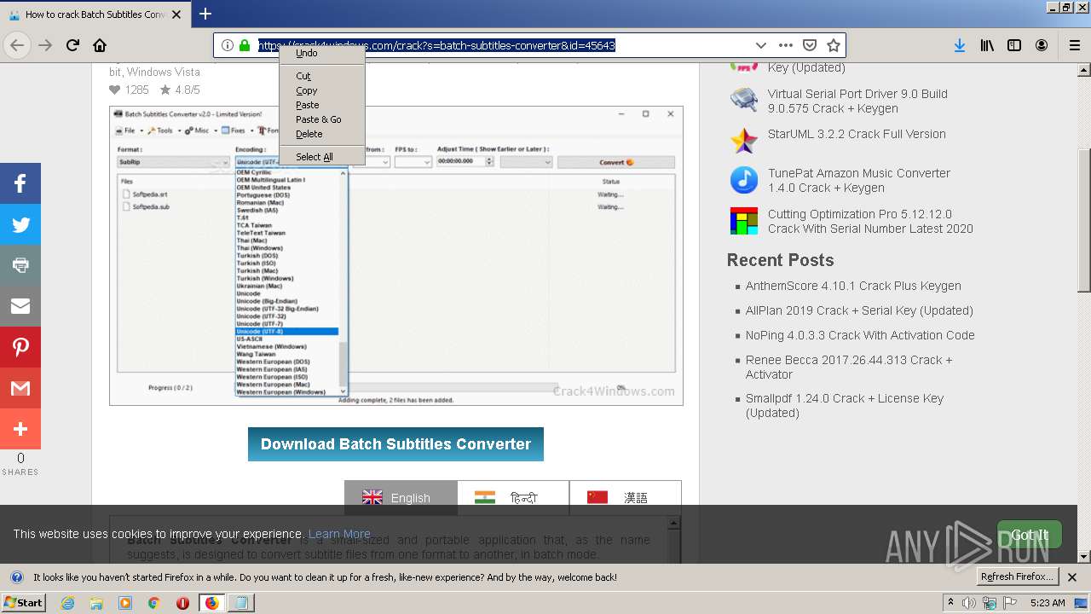Screen dimensions: 1091x614
Task: Open NoPing 4.0.3.3 Crack post
Action: tap(860, 335)
